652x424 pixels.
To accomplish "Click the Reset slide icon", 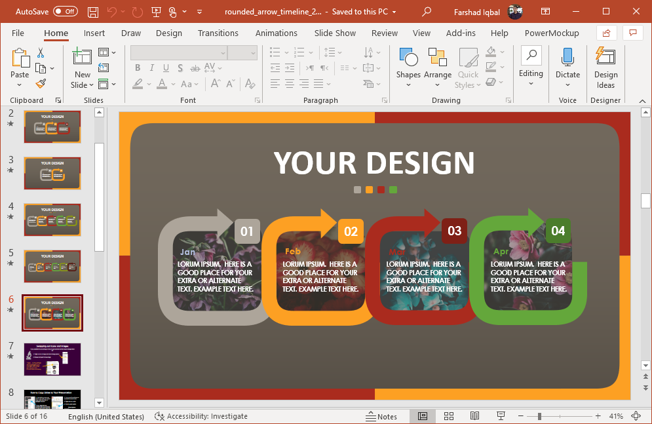I will [103, 67].
